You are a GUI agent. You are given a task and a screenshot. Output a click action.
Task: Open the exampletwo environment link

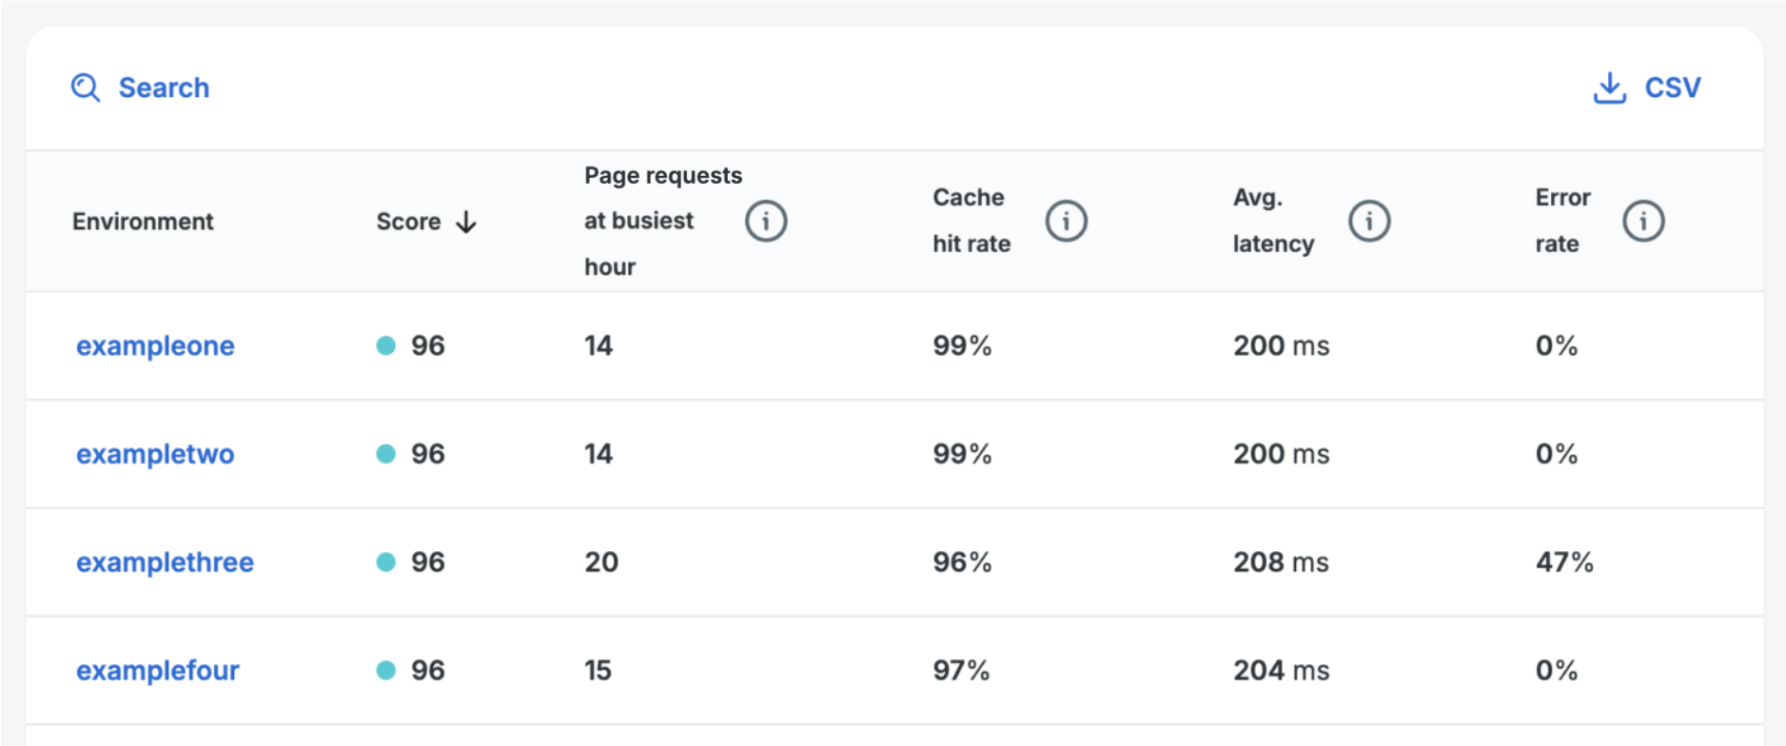coord(155,454)
